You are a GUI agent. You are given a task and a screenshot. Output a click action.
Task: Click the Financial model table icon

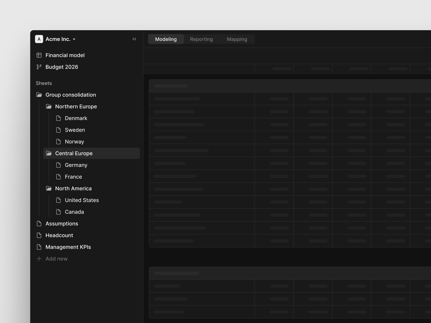(39, 55)
